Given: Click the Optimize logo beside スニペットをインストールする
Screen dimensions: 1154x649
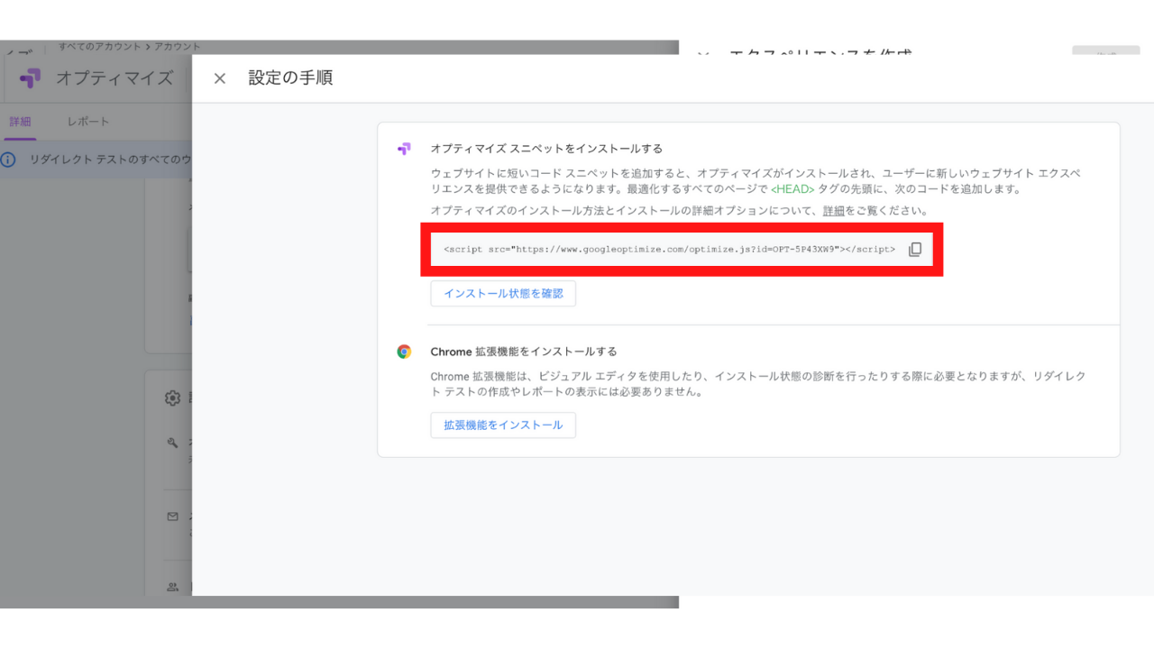Looking at the screenshot, I should coord(404,149).
